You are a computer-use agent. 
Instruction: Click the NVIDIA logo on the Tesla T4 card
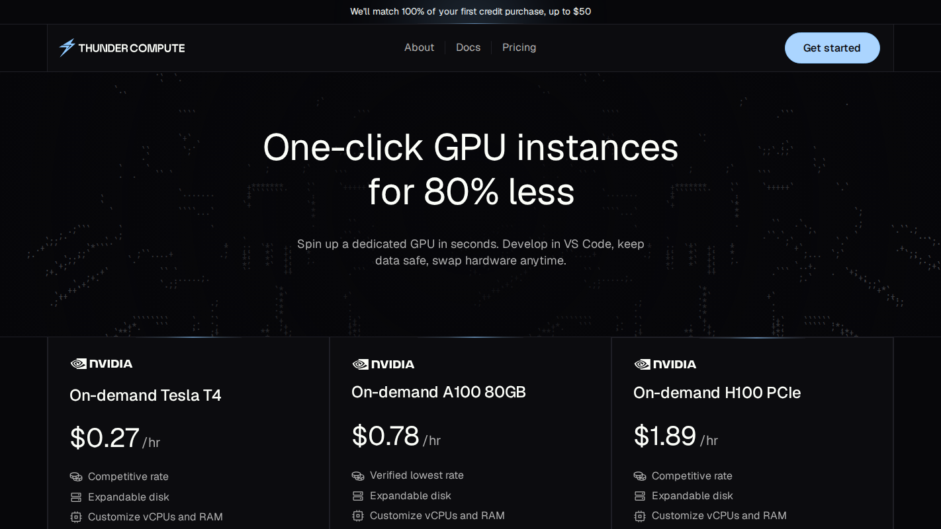[x=101, y=364]
